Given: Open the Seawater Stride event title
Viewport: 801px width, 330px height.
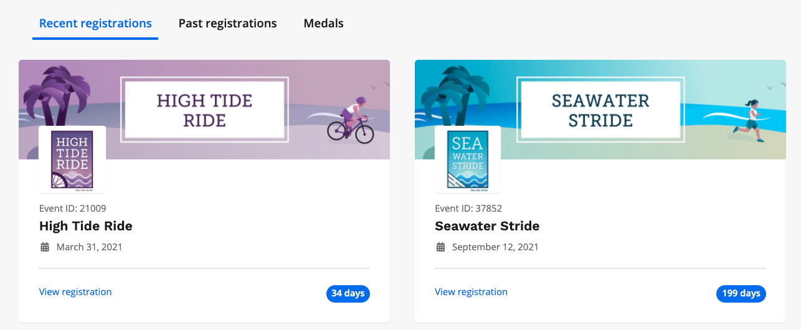Looking at the screenshot, I should (487, 226).
